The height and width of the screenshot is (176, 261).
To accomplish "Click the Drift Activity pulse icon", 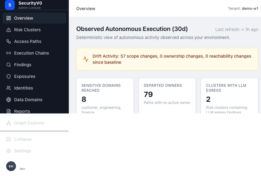I will coord(86,59).
